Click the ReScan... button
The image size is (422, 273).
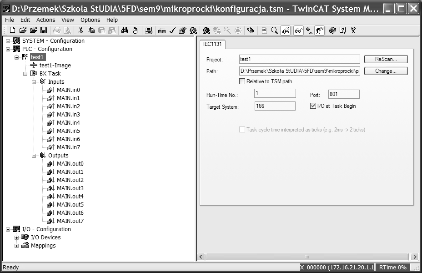[386, 59]
